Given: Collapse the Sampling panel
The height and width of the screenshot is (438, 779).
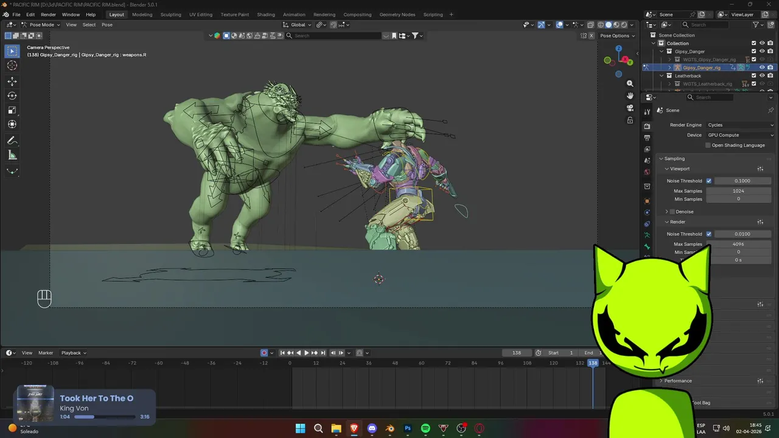Looking at the screenshot, I should (662, 159).
